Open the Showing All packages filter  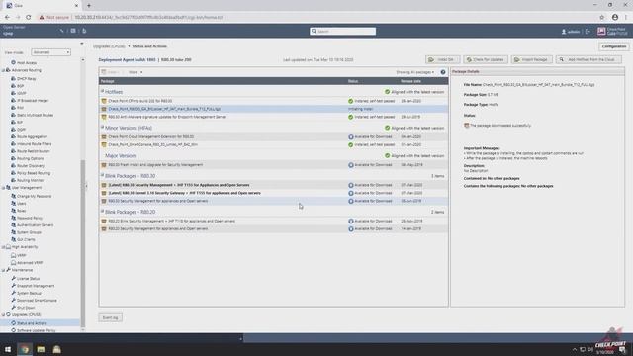point(414,72)
